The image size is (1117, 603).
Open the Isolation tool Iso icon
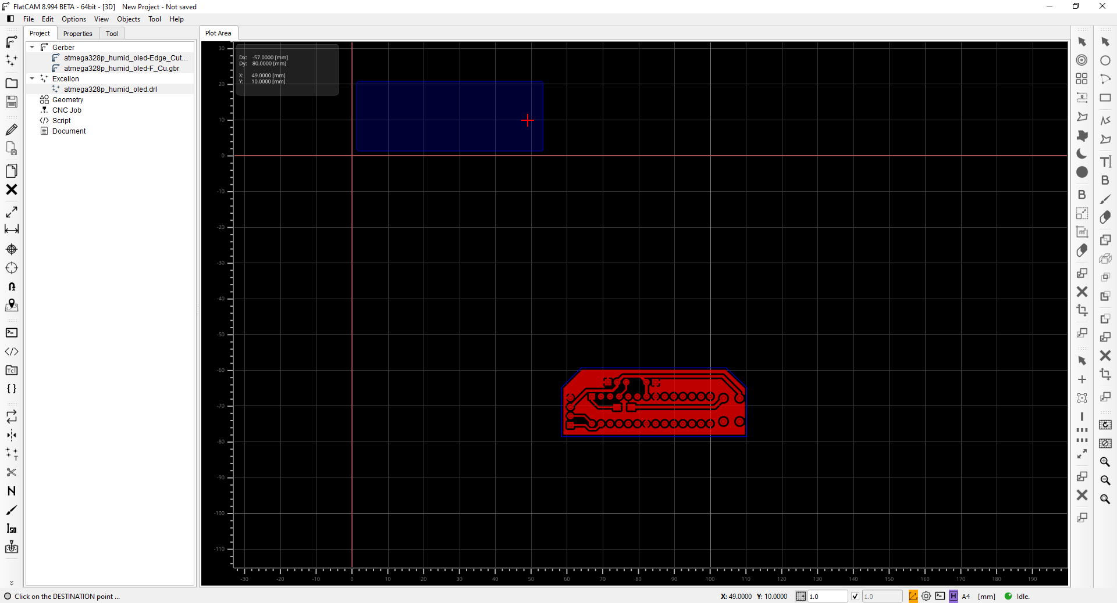[x=11, y=528]
